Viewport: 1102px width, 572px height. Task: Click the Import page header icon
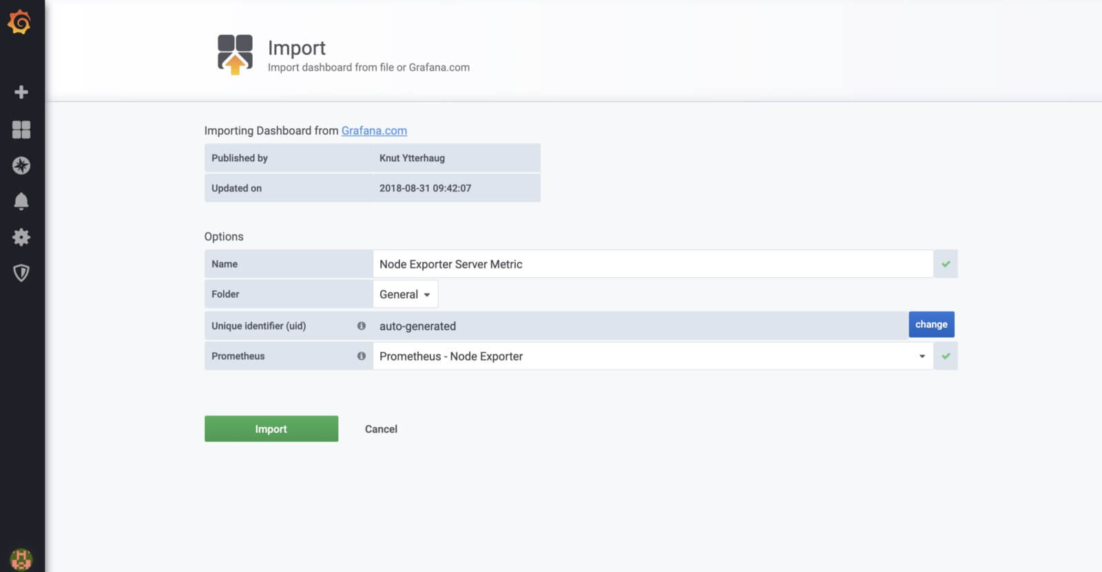point(235,54)
